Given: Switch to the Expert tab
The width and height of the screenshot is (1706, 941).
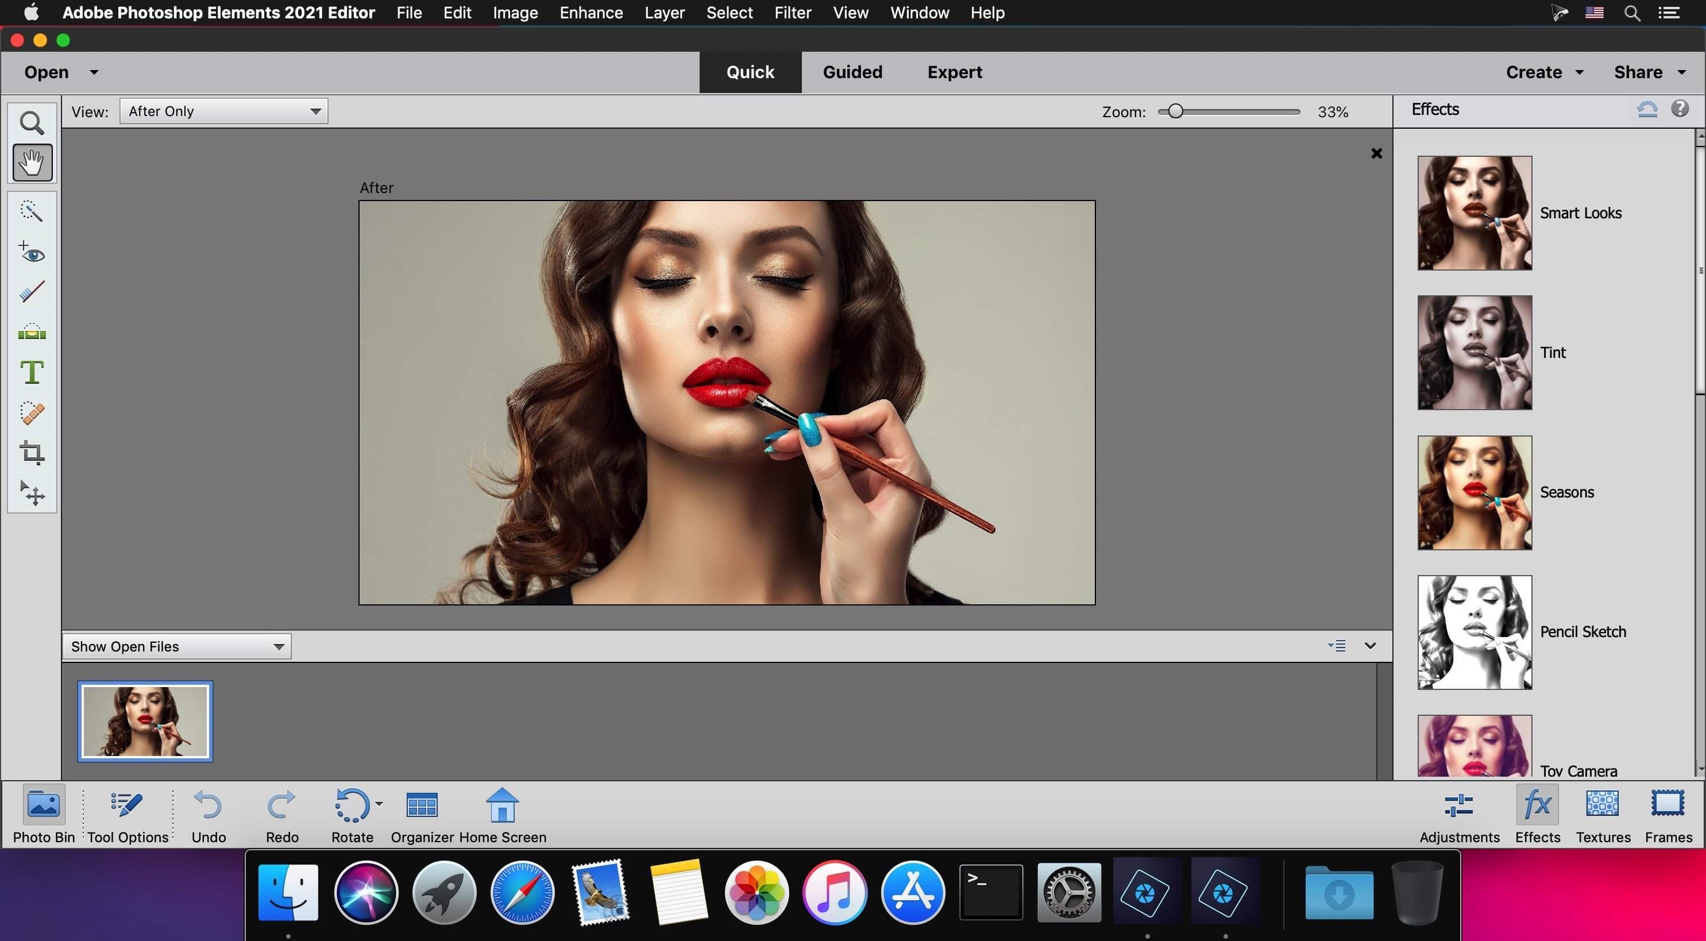Looking at the screenshot, I should point(955,72).
